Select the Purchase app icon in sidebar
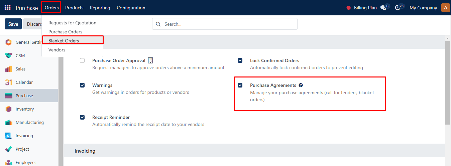 point(9,96)
